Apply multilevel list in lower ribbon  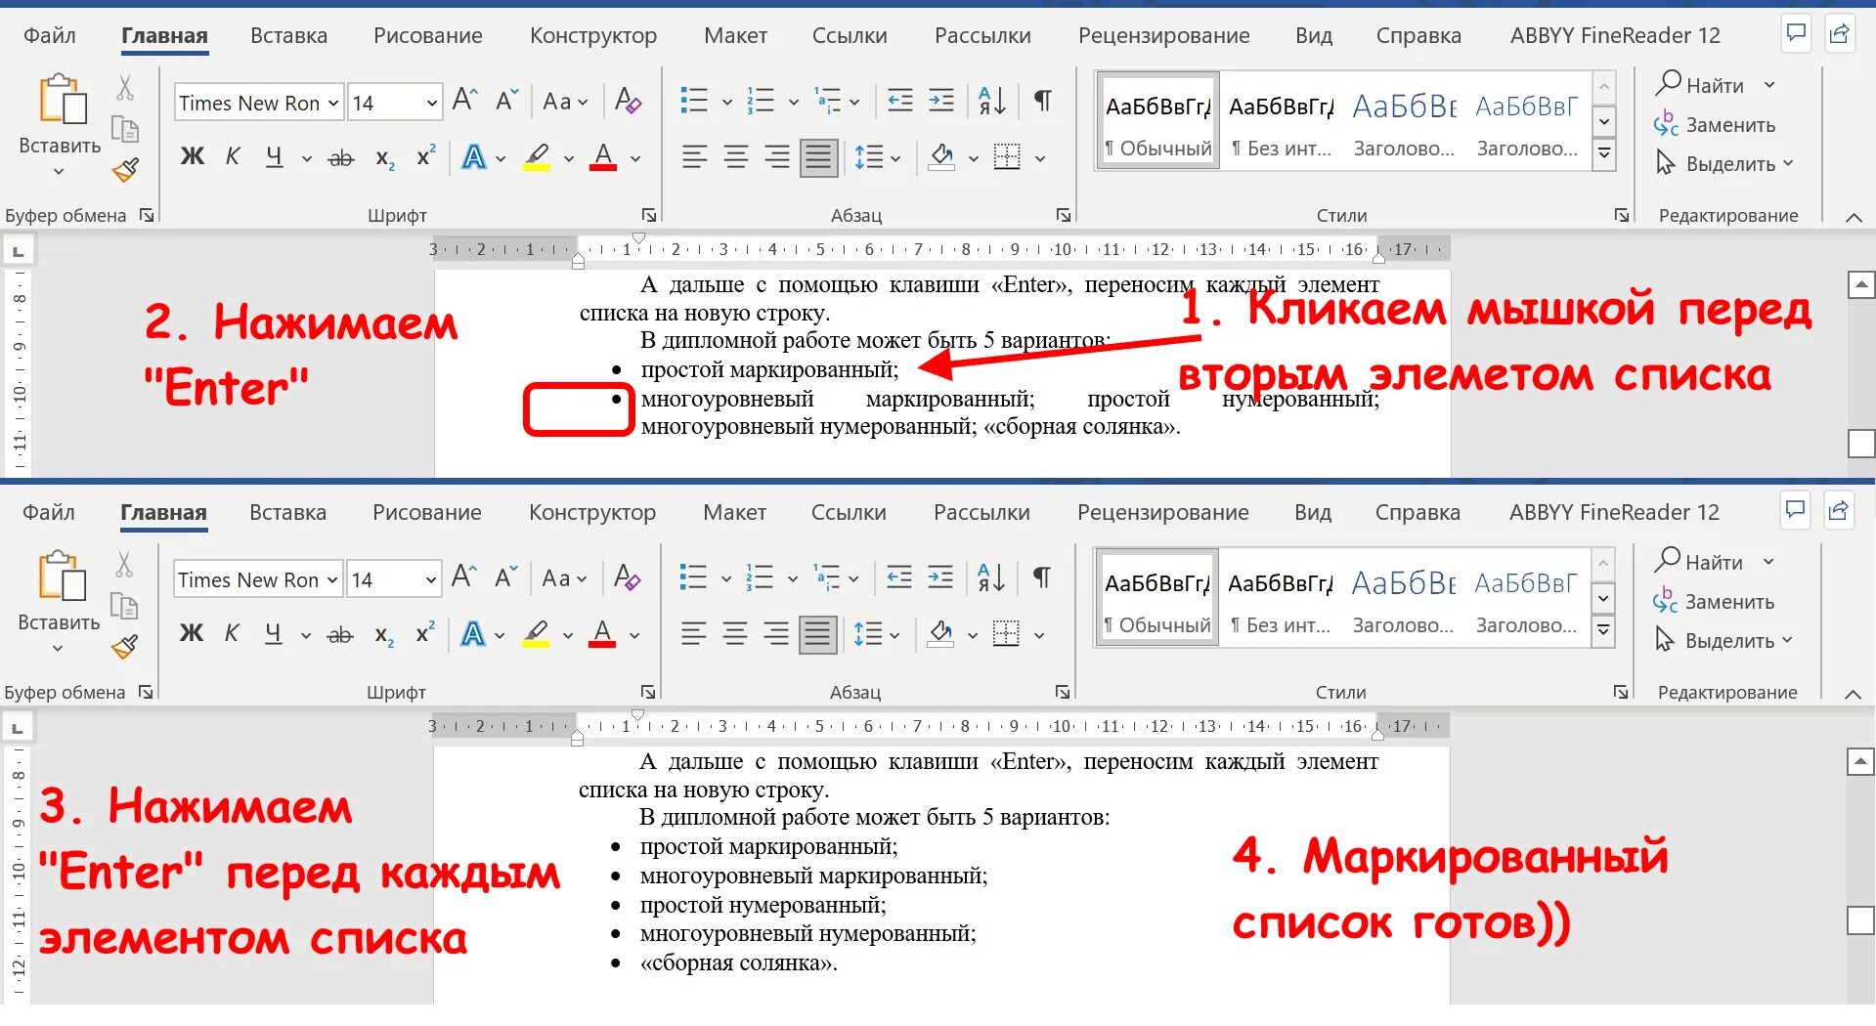827,577
